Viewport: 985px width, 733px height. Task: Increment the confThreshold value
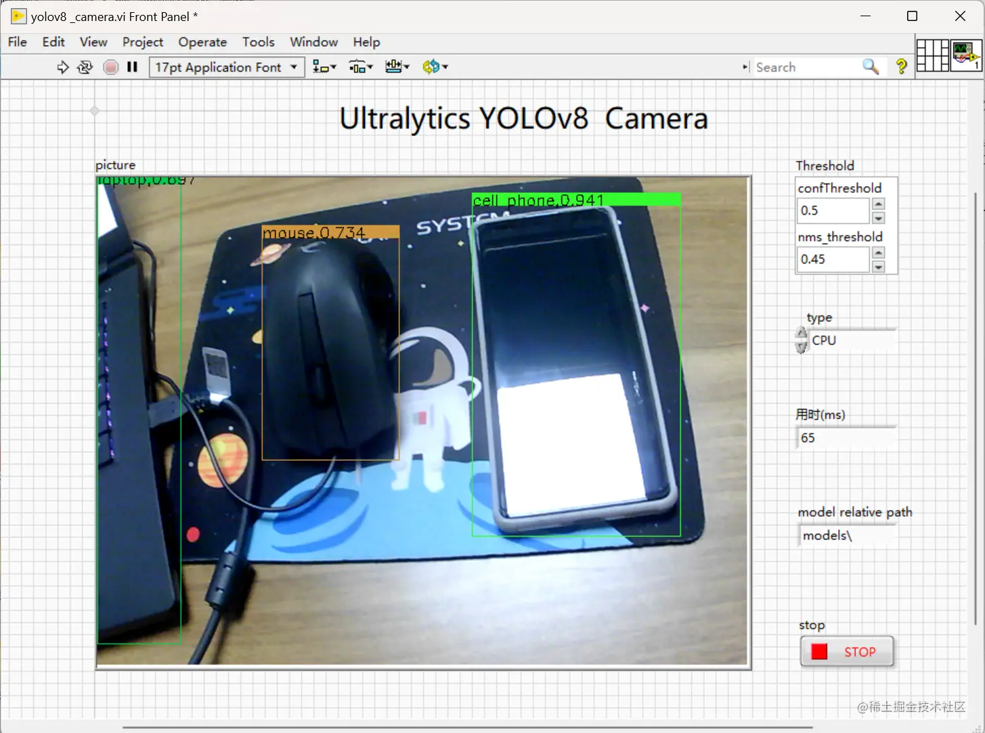878,204
